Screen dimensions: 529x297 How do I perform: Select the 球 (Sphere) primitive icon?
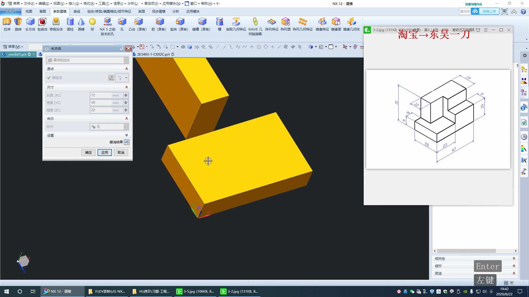coord(92,22)
